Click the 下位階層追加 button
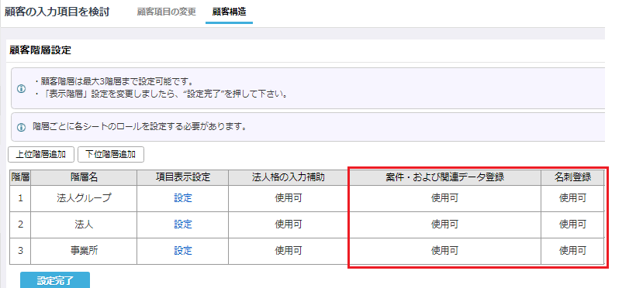This screenshot has height=288, width=636. [111, 154]
